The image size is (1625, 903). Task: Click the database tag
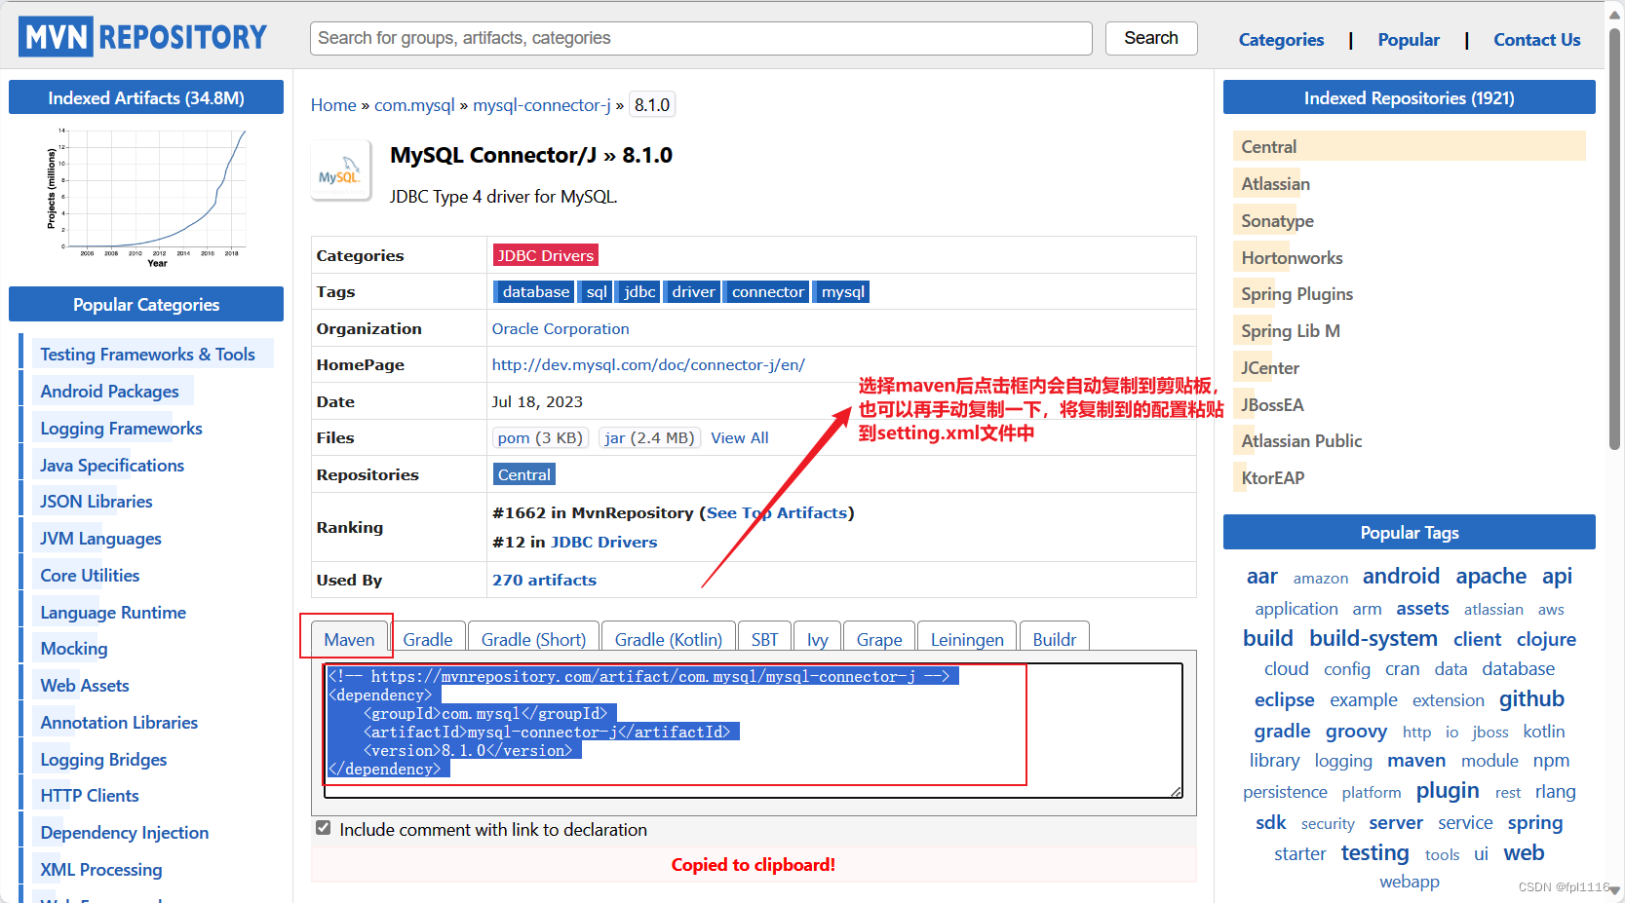tap(535, 291)
